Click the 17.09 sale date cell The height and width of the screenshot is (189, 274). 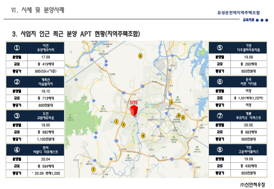(x=46, y=57)
